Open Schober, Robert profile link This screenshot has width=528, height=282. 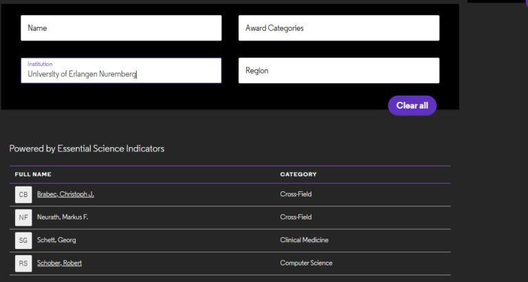[x=59, y=263]
